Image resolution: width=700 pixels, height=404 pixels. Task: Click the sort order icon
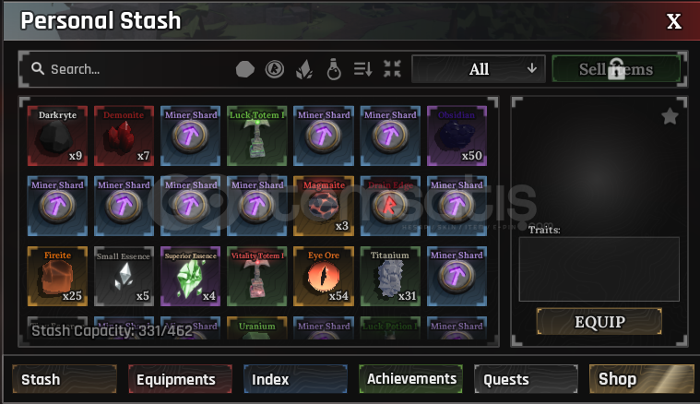pyautogui.click(x=363, y=69)
